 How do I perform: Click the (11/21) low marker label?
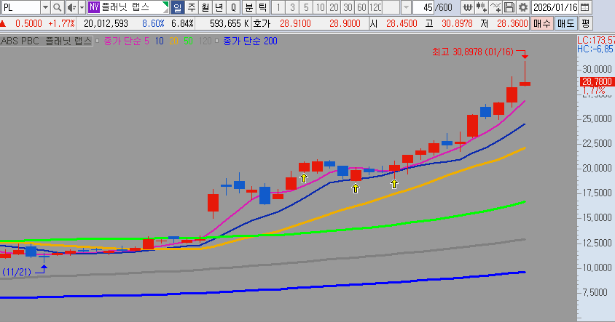click(17, 272)
